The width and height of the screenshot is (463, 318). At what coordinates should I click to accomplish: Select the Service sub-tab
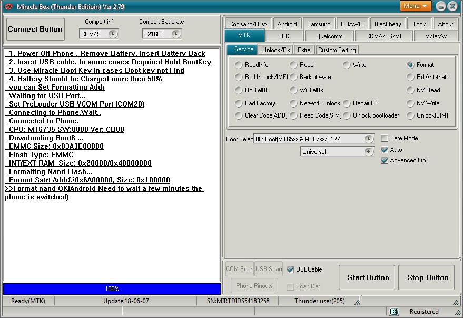click(243, 49)
